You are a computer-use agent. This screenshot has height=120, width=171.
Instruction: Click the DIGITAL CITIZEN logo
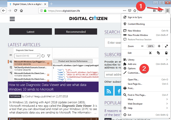tap(88, 18)
